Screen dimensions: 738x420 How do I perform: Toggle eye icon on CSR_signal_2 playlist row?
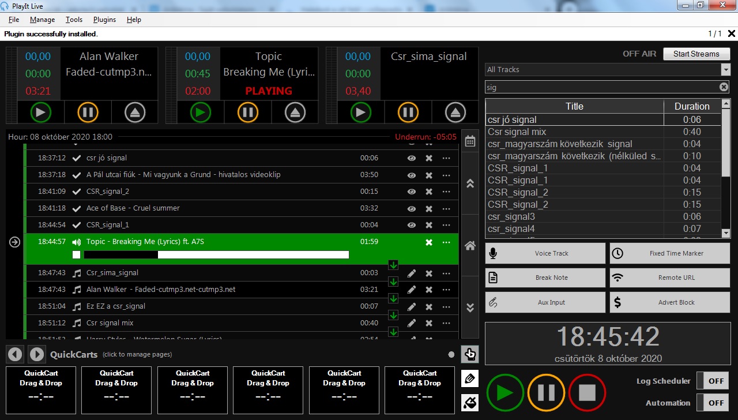[x=412, y=192]
